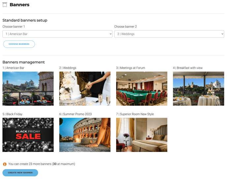227x179 pixels.
Task: Click the '7 | Superior Room New Style' title
Action: coord(135,114)
